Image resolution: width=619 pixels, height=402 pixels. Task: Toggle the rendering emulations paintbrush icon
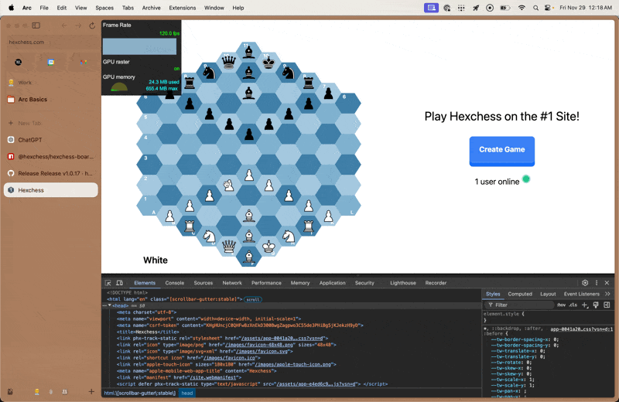[x=596, y=305]
